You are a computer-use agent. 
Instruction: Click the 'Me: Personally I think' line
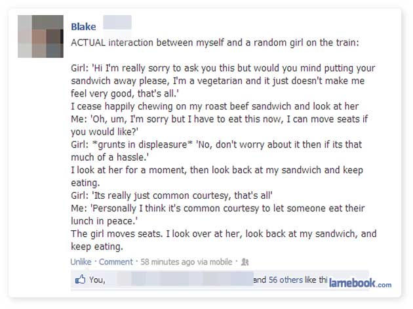pos(222,208)
